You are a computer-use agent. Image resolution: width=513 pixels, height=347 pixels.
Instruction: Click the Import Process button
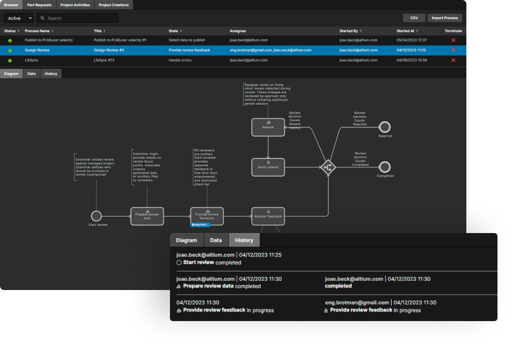pos(444,17)
